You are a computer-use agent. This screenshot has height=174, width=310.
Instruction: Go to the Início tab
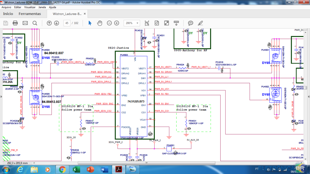[x=8, y=14]
